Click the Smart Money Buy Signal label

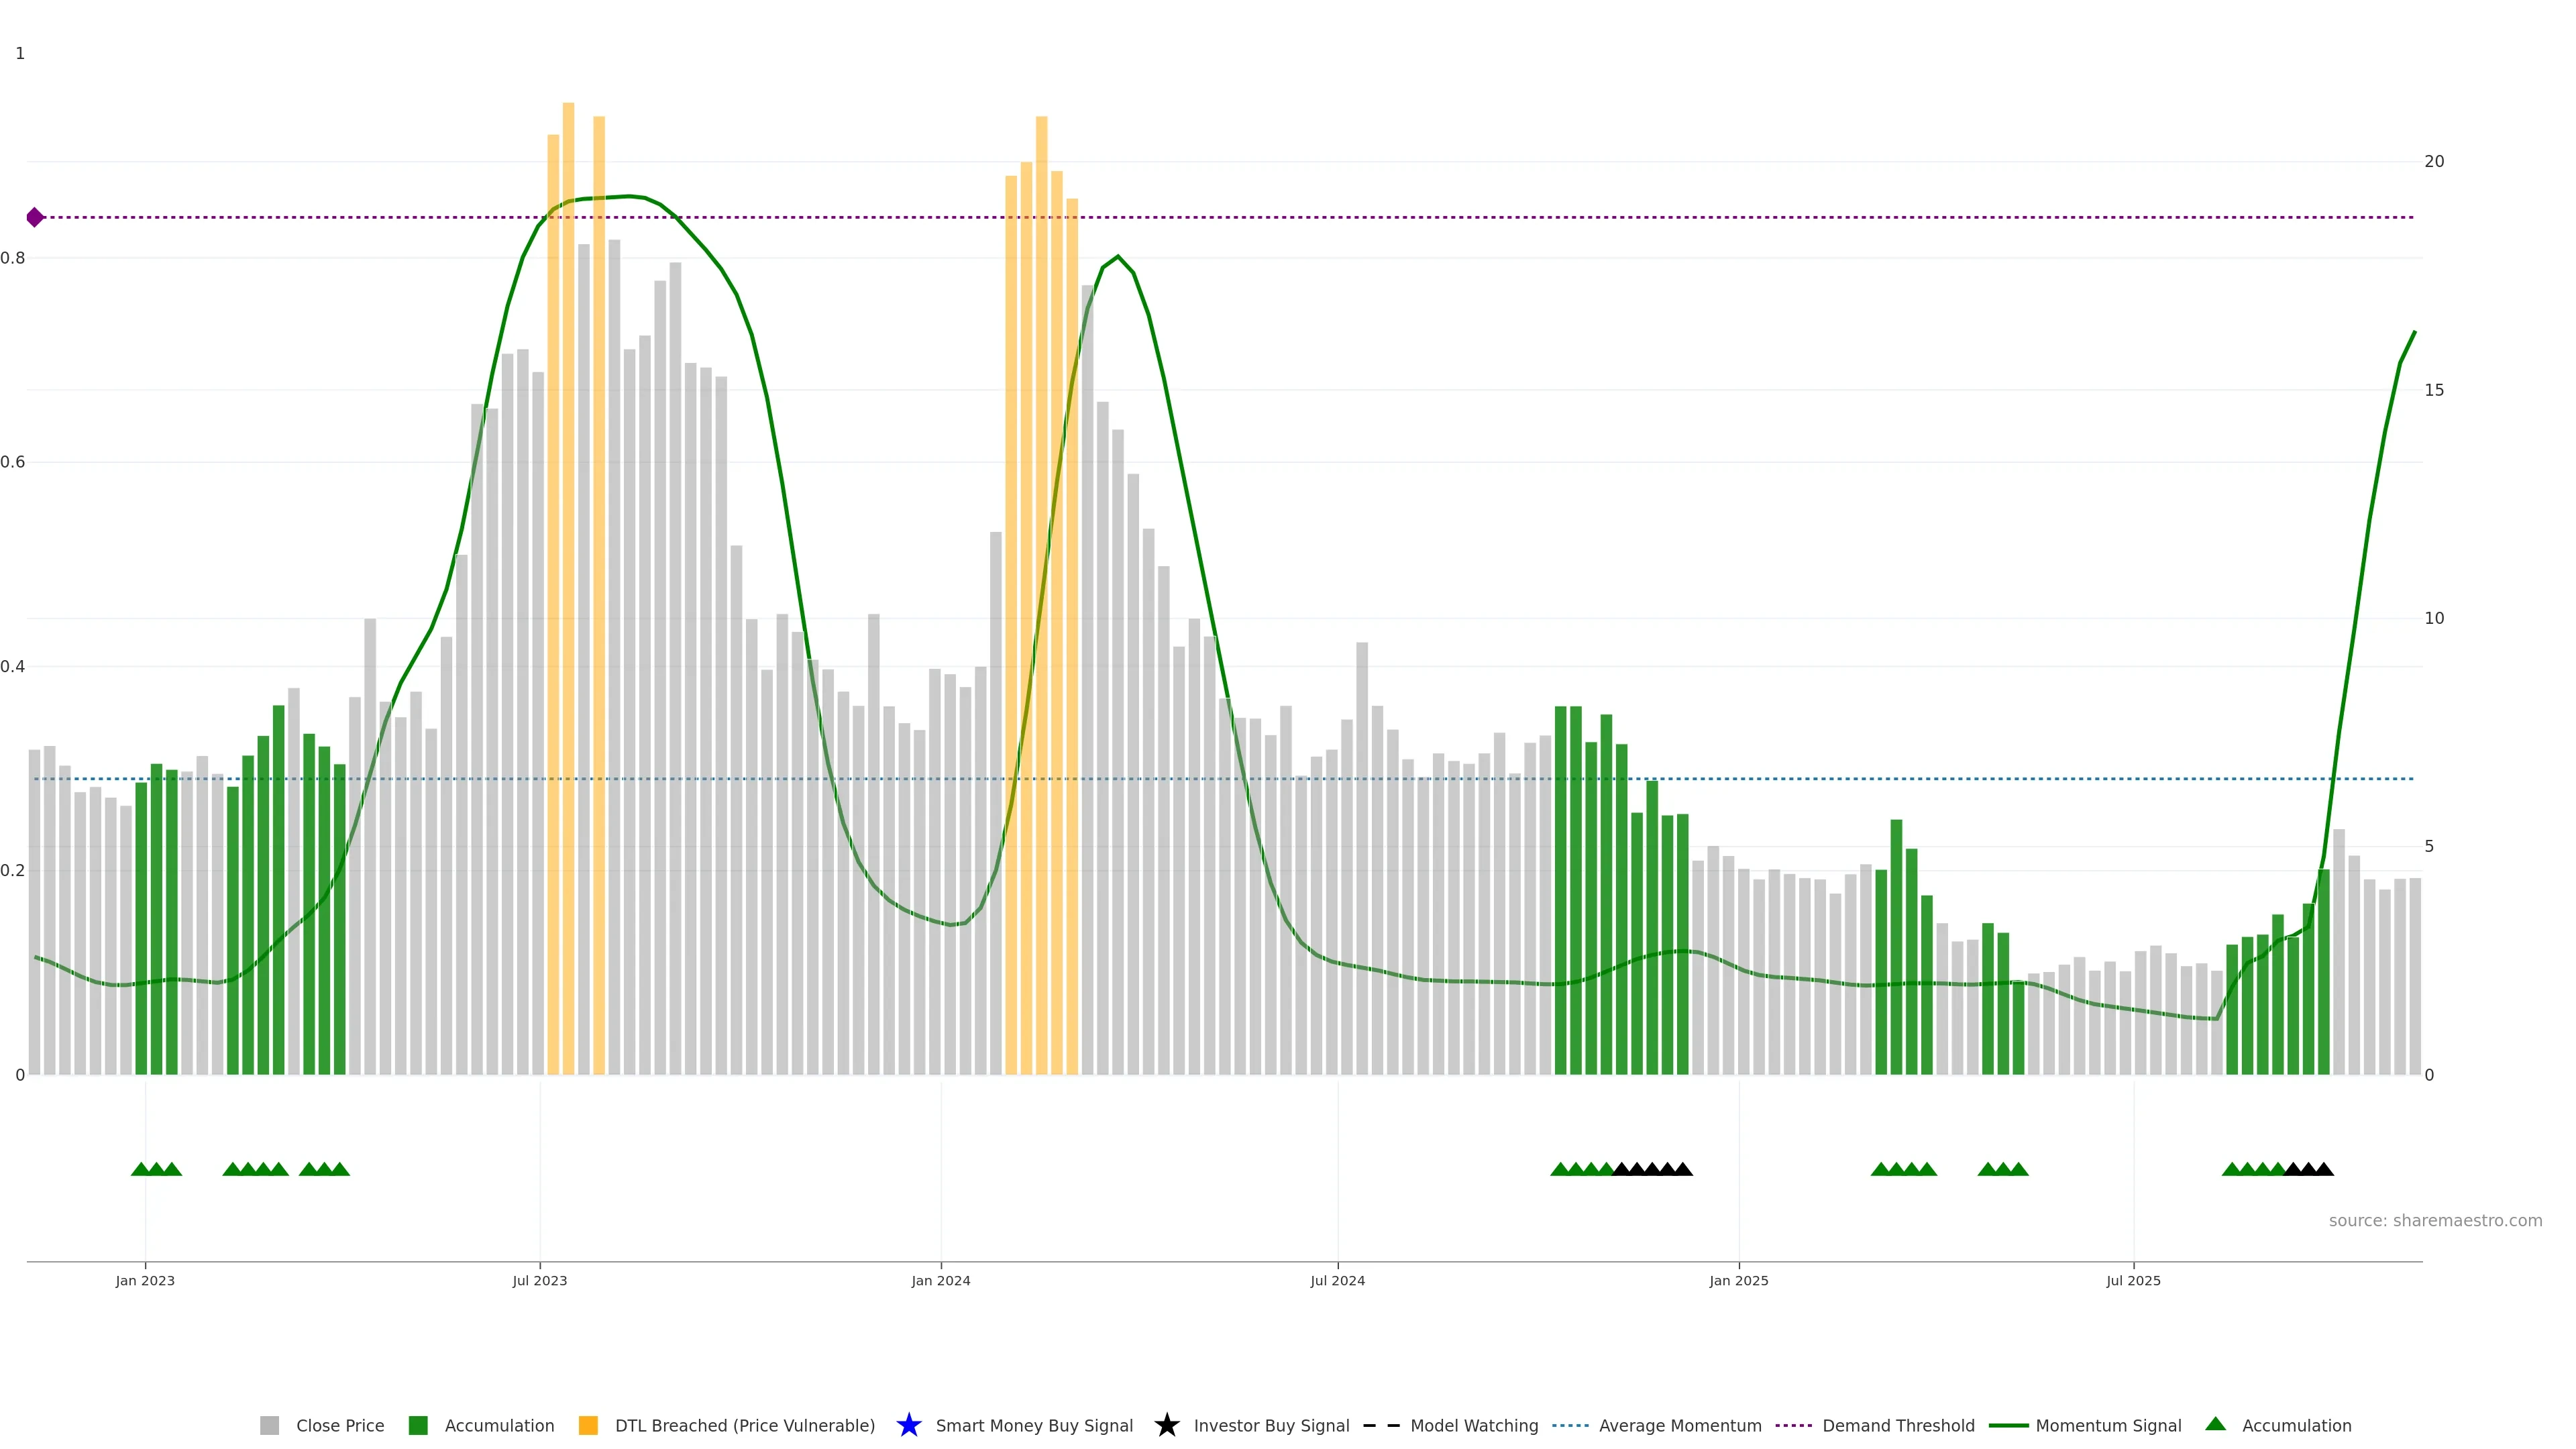[x=1034, y=1425]
